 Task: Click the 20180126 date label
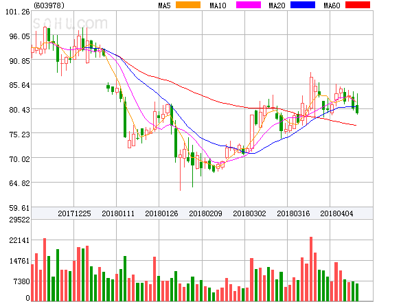point(161,213)
